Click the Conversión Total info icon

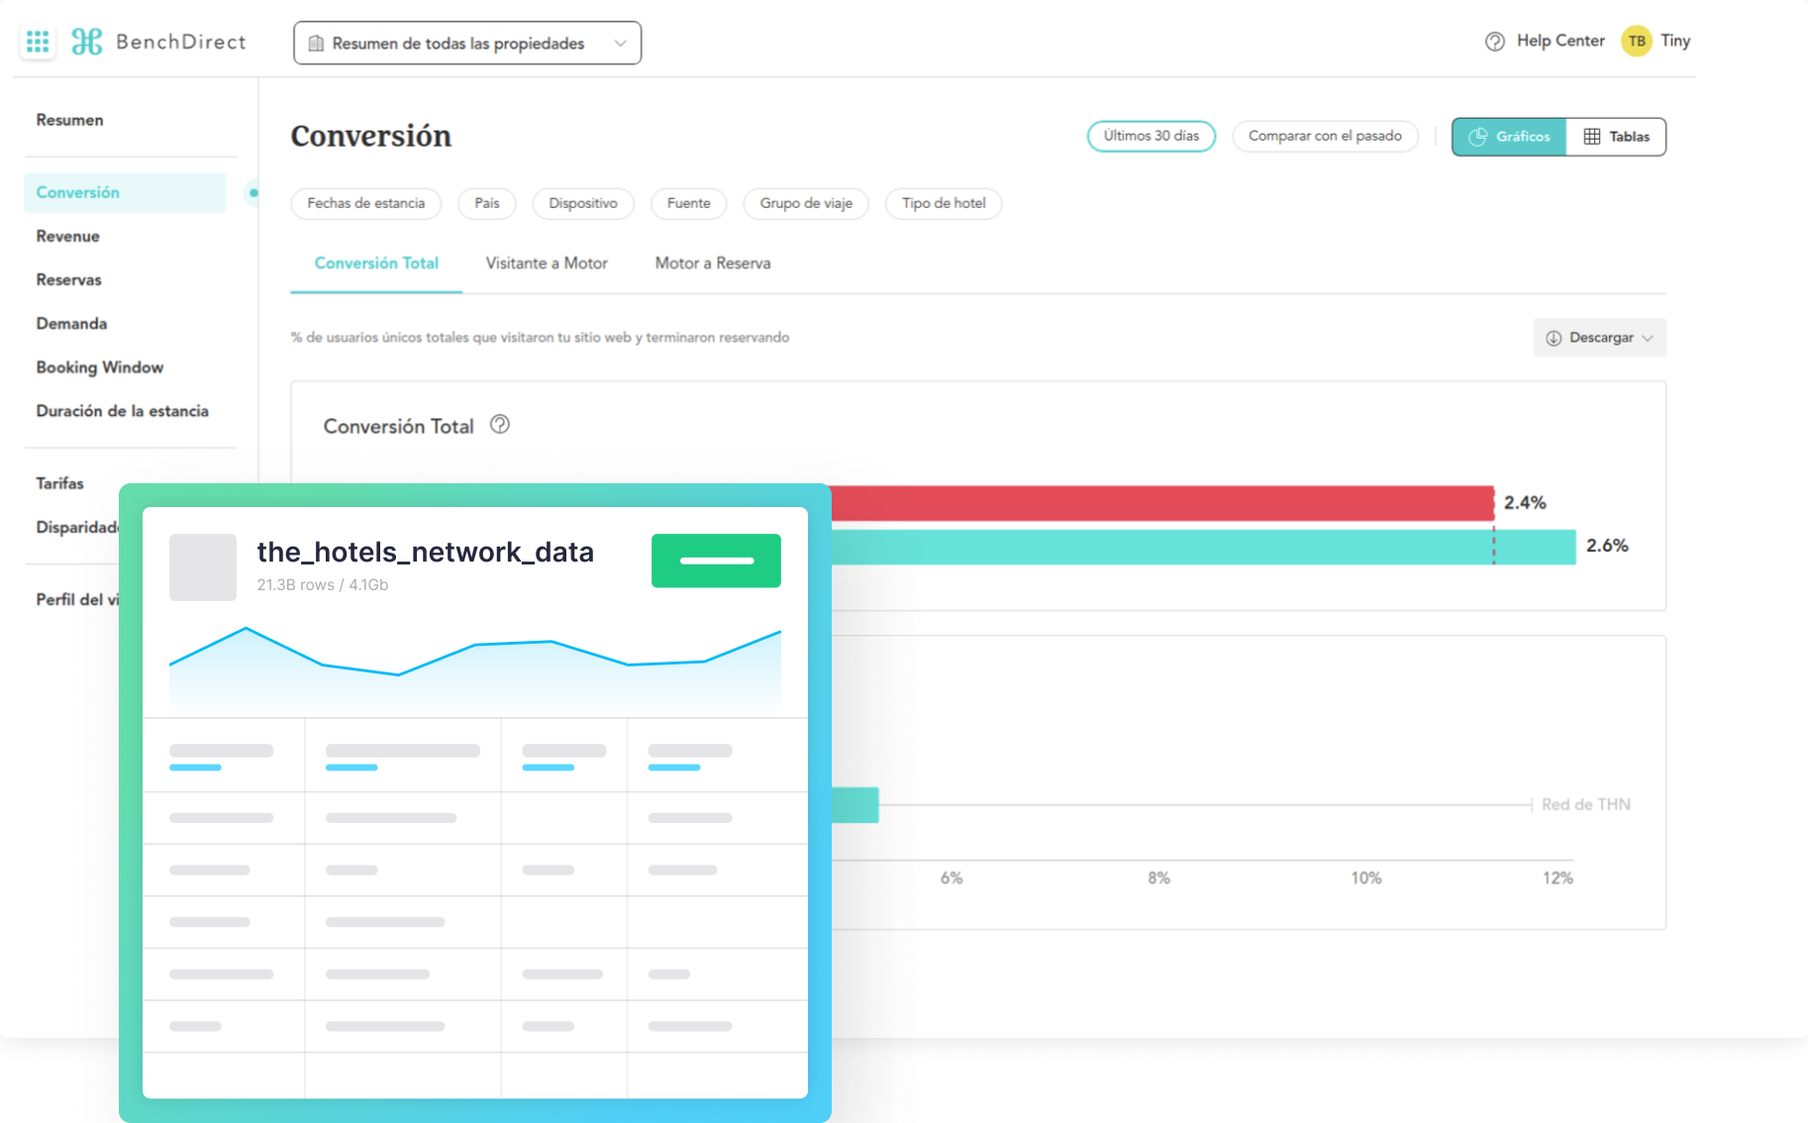(500, 425)
